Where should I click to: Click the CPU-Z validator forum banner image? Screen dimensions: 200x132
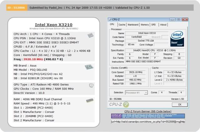click(148, 116)
